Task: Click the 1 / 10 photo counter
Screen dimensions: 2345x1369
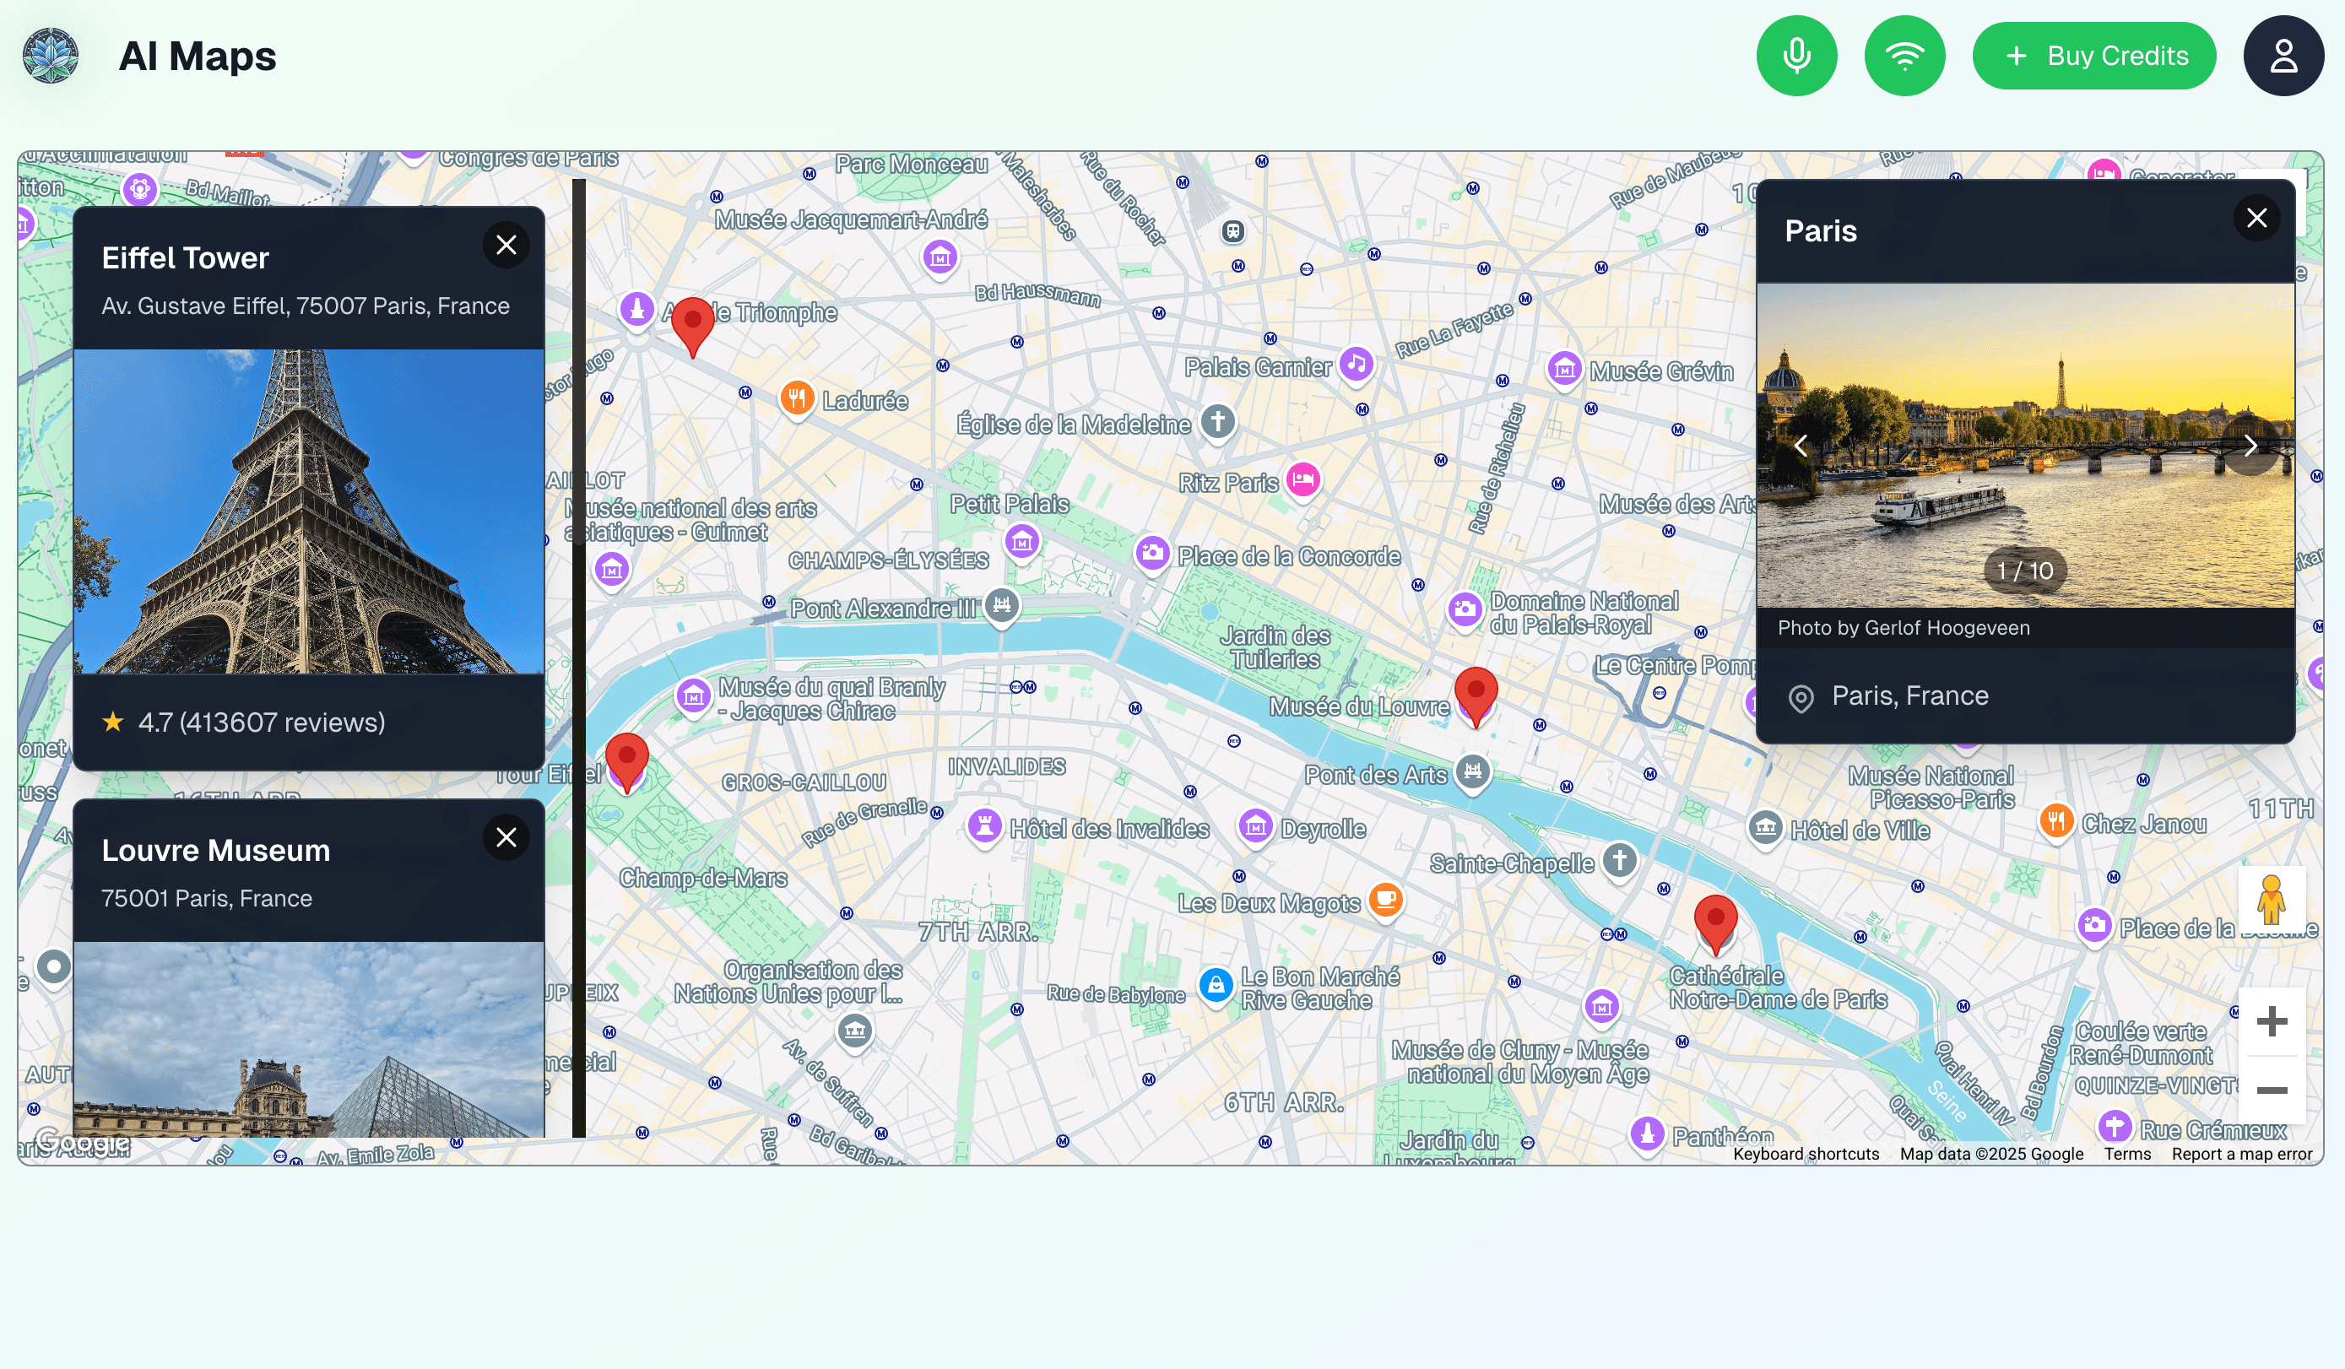Action: [2025, 571]
